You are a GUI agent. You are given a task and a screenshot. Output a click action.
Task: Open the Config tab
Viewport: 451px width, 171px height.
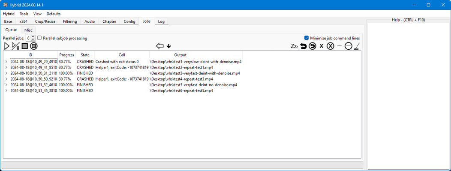click(129, 21)
